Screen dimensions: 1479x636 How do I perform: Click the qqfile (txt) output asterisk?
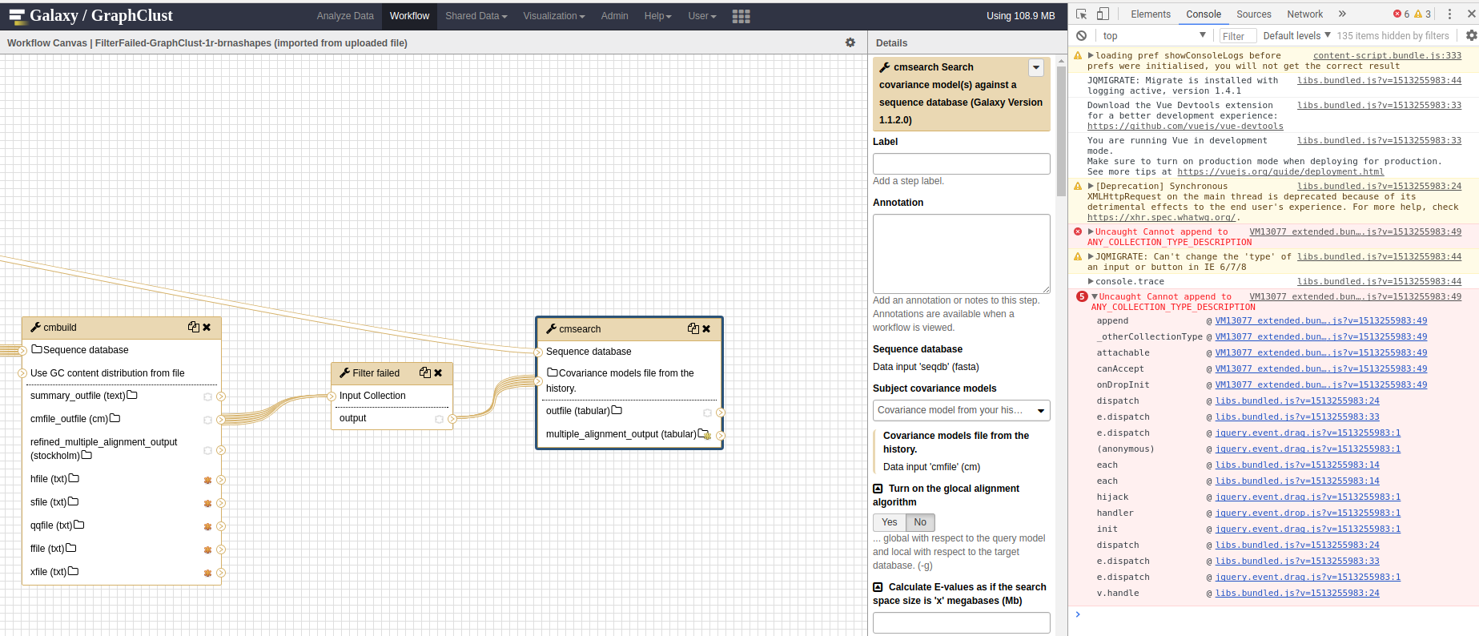tap(207, 527)
